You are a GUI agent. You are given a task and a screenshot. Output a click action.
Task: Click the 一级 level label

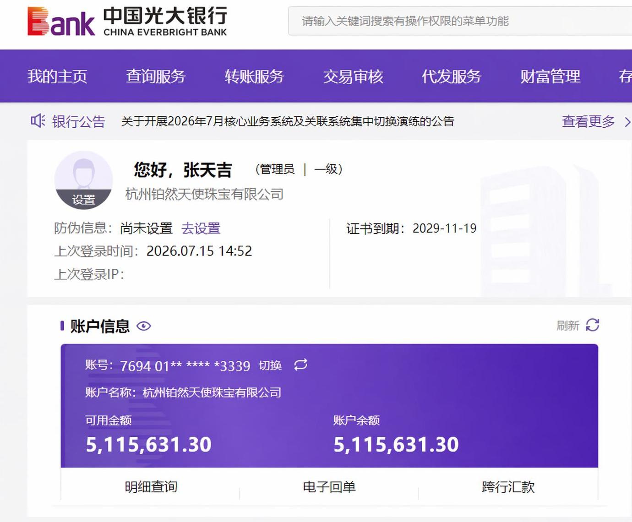[x=326, y=169]
